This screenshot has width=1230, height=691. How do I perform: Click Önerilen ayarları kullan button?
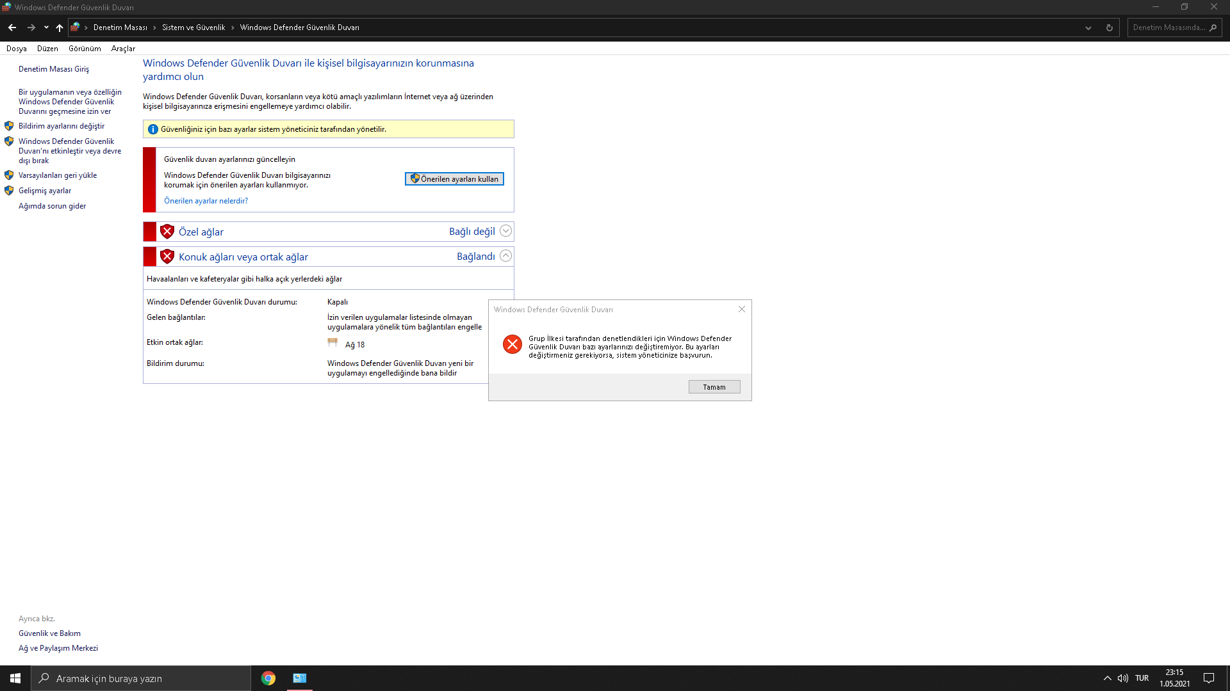(x=454, y=179)
